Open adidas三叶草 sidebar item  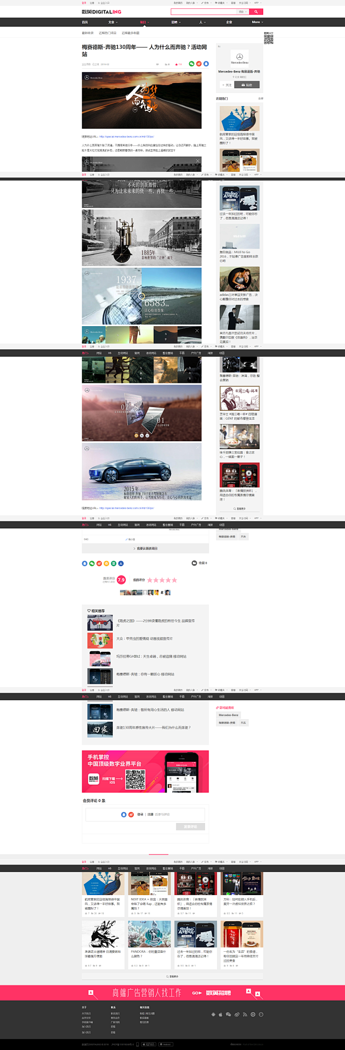[239, 297]
